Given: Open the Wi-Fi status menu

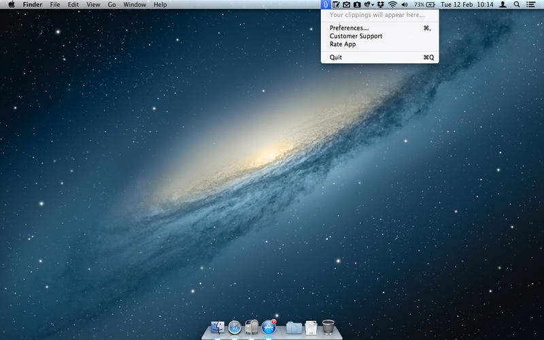Looking at the screenshot, I should (x=392, y=5).
